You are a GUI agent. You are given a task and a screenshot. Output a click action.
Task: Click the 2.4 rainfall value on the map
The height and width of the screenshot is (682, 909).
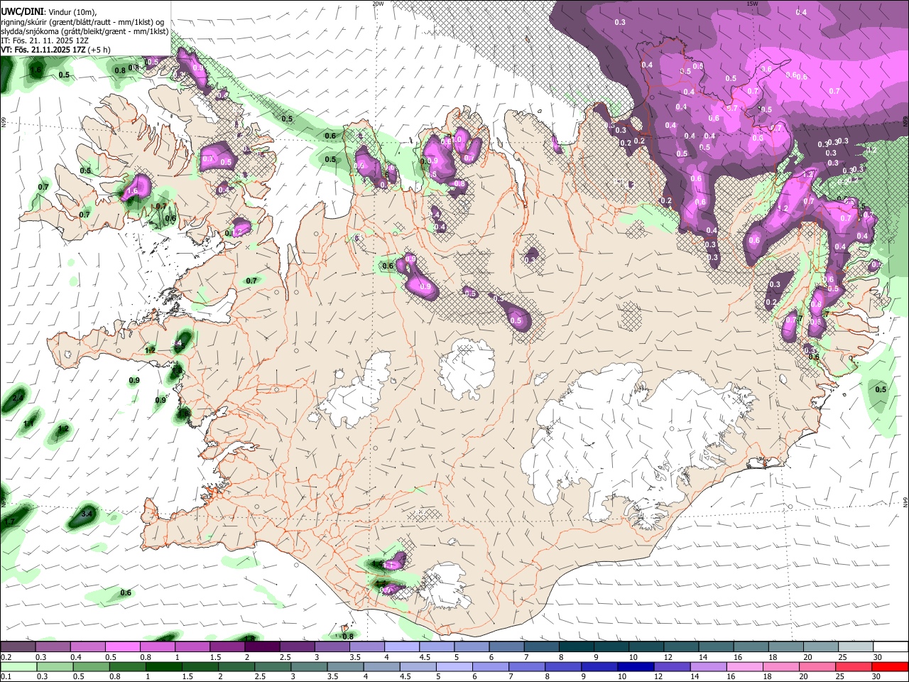[18, 396]
